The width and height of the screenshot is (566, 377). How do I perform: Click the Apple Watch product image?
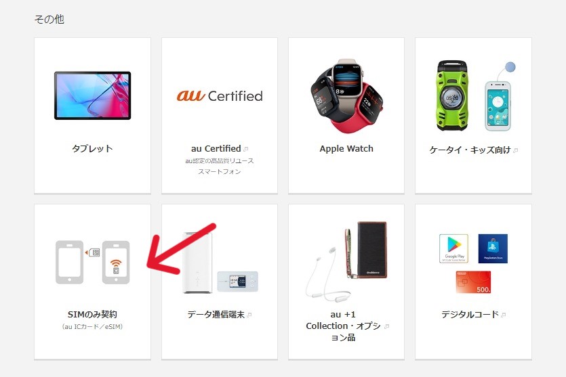tap(346, 96)
